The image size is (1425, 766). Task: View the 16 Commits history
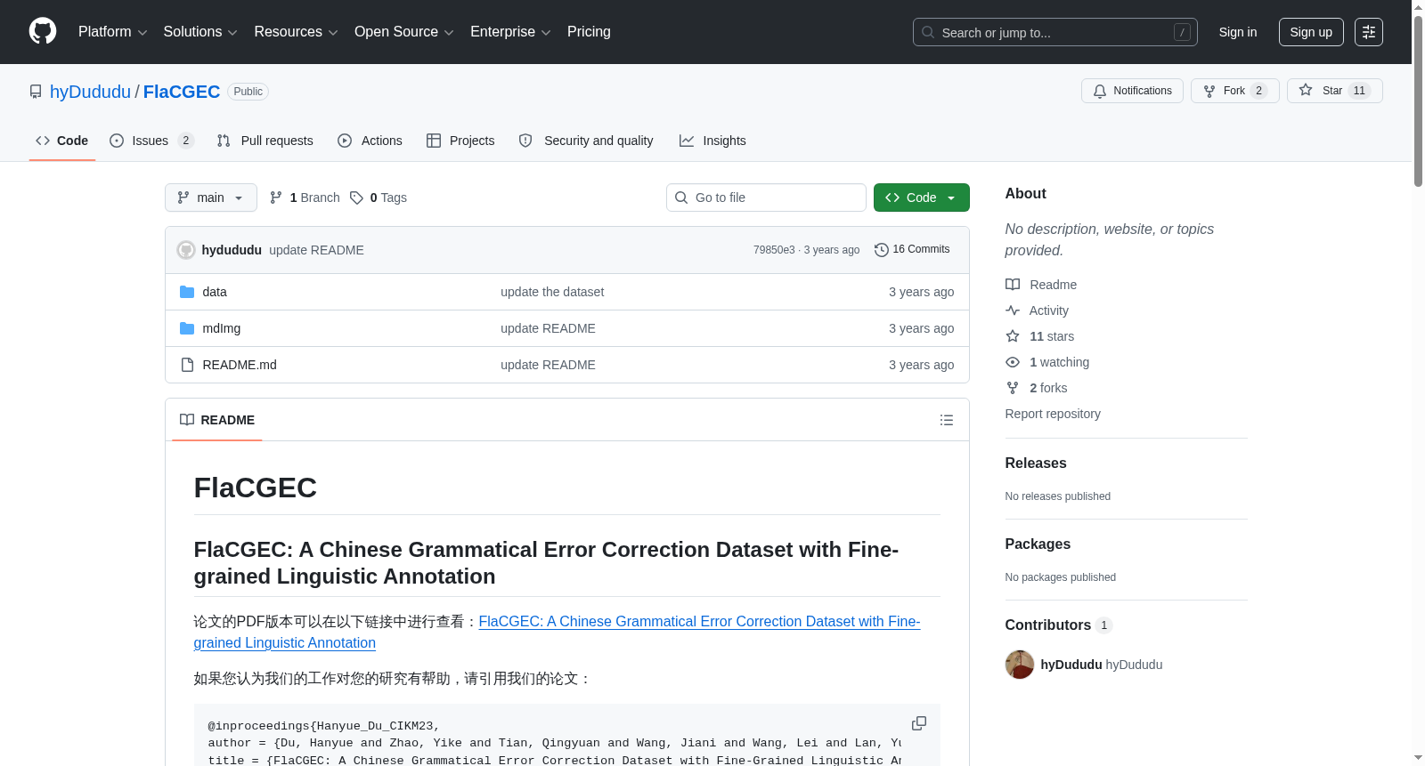pyautogui.click(x=912, y=250)
